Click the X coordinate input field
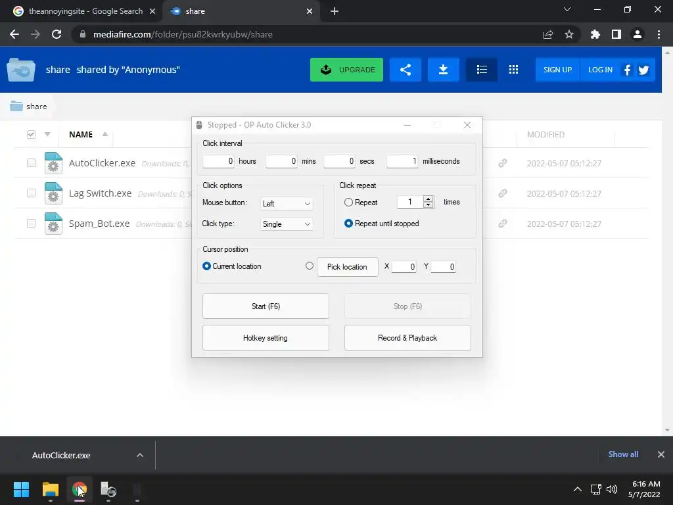The width and height of the screenshot is (673, 505). point(404,267)
